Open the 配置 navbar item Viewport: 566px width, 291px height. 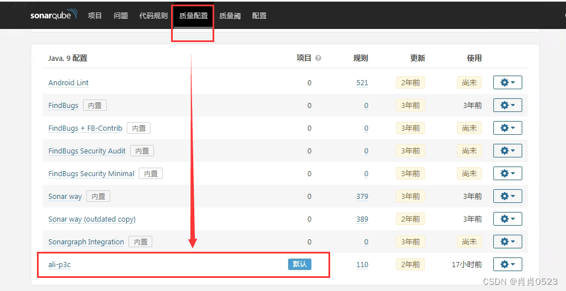click(259, 16)
